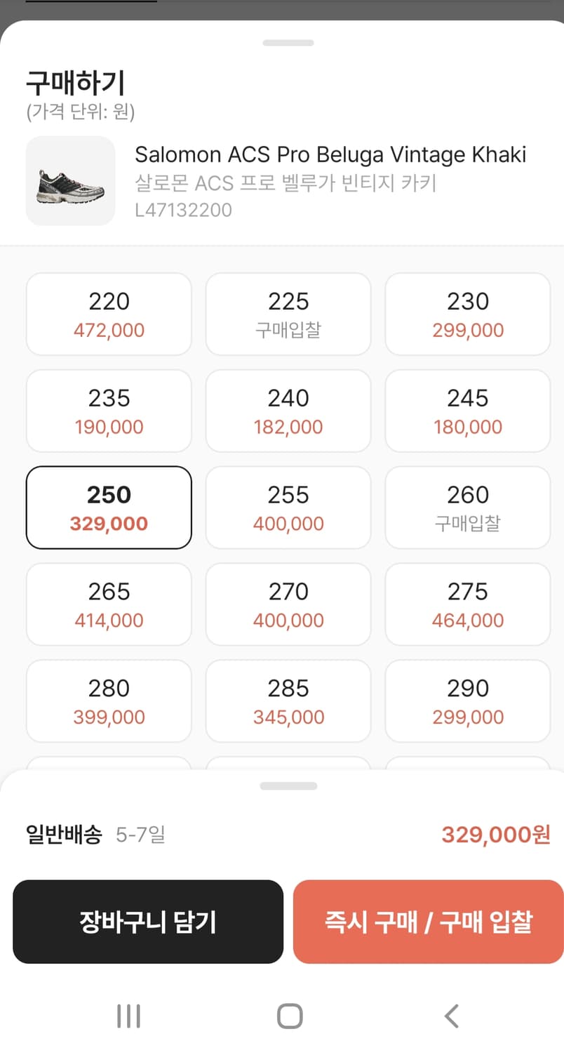This screenshot has width=564, height=1053.
Task: Select size 255 option
Action: tap(288, 508)
